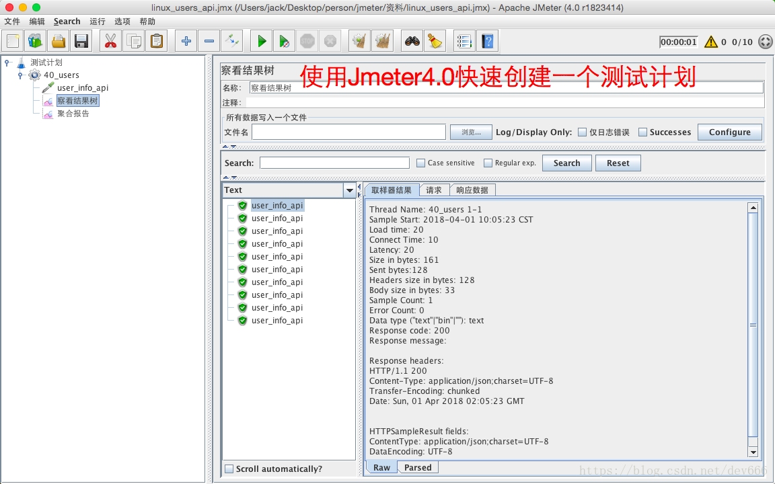Open the 文件 menu
775x484 pixels.
[12, 22]
